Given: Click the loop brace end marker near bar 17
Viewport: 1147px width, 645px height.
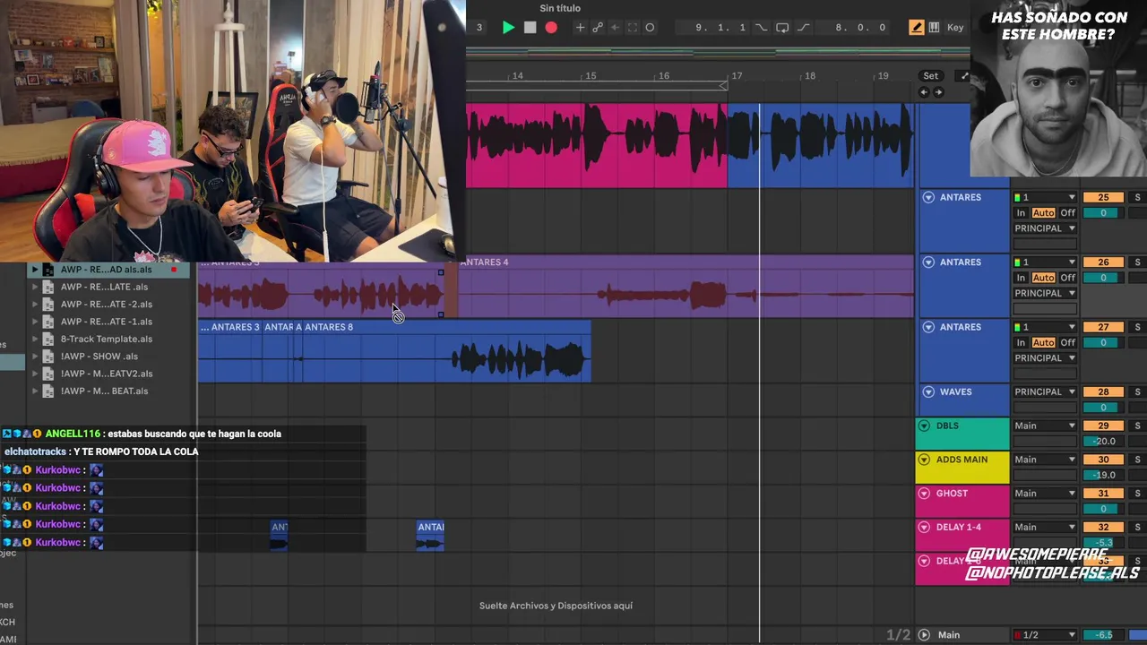Looking at the screenshot, I should click(x=723, y=86).
